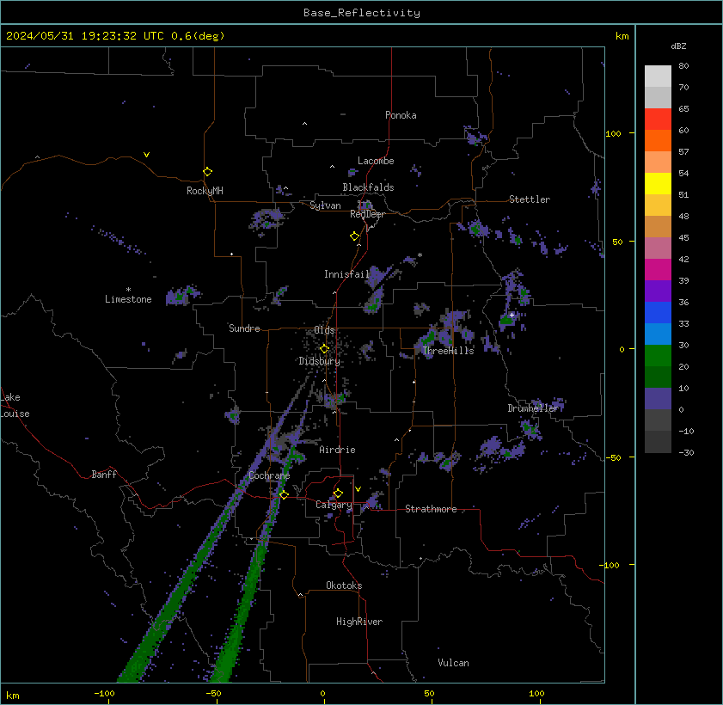Select the royal blue swatch below 36 dBZ
The height and width of the screenshot is (705, 723).
[658, 313]
